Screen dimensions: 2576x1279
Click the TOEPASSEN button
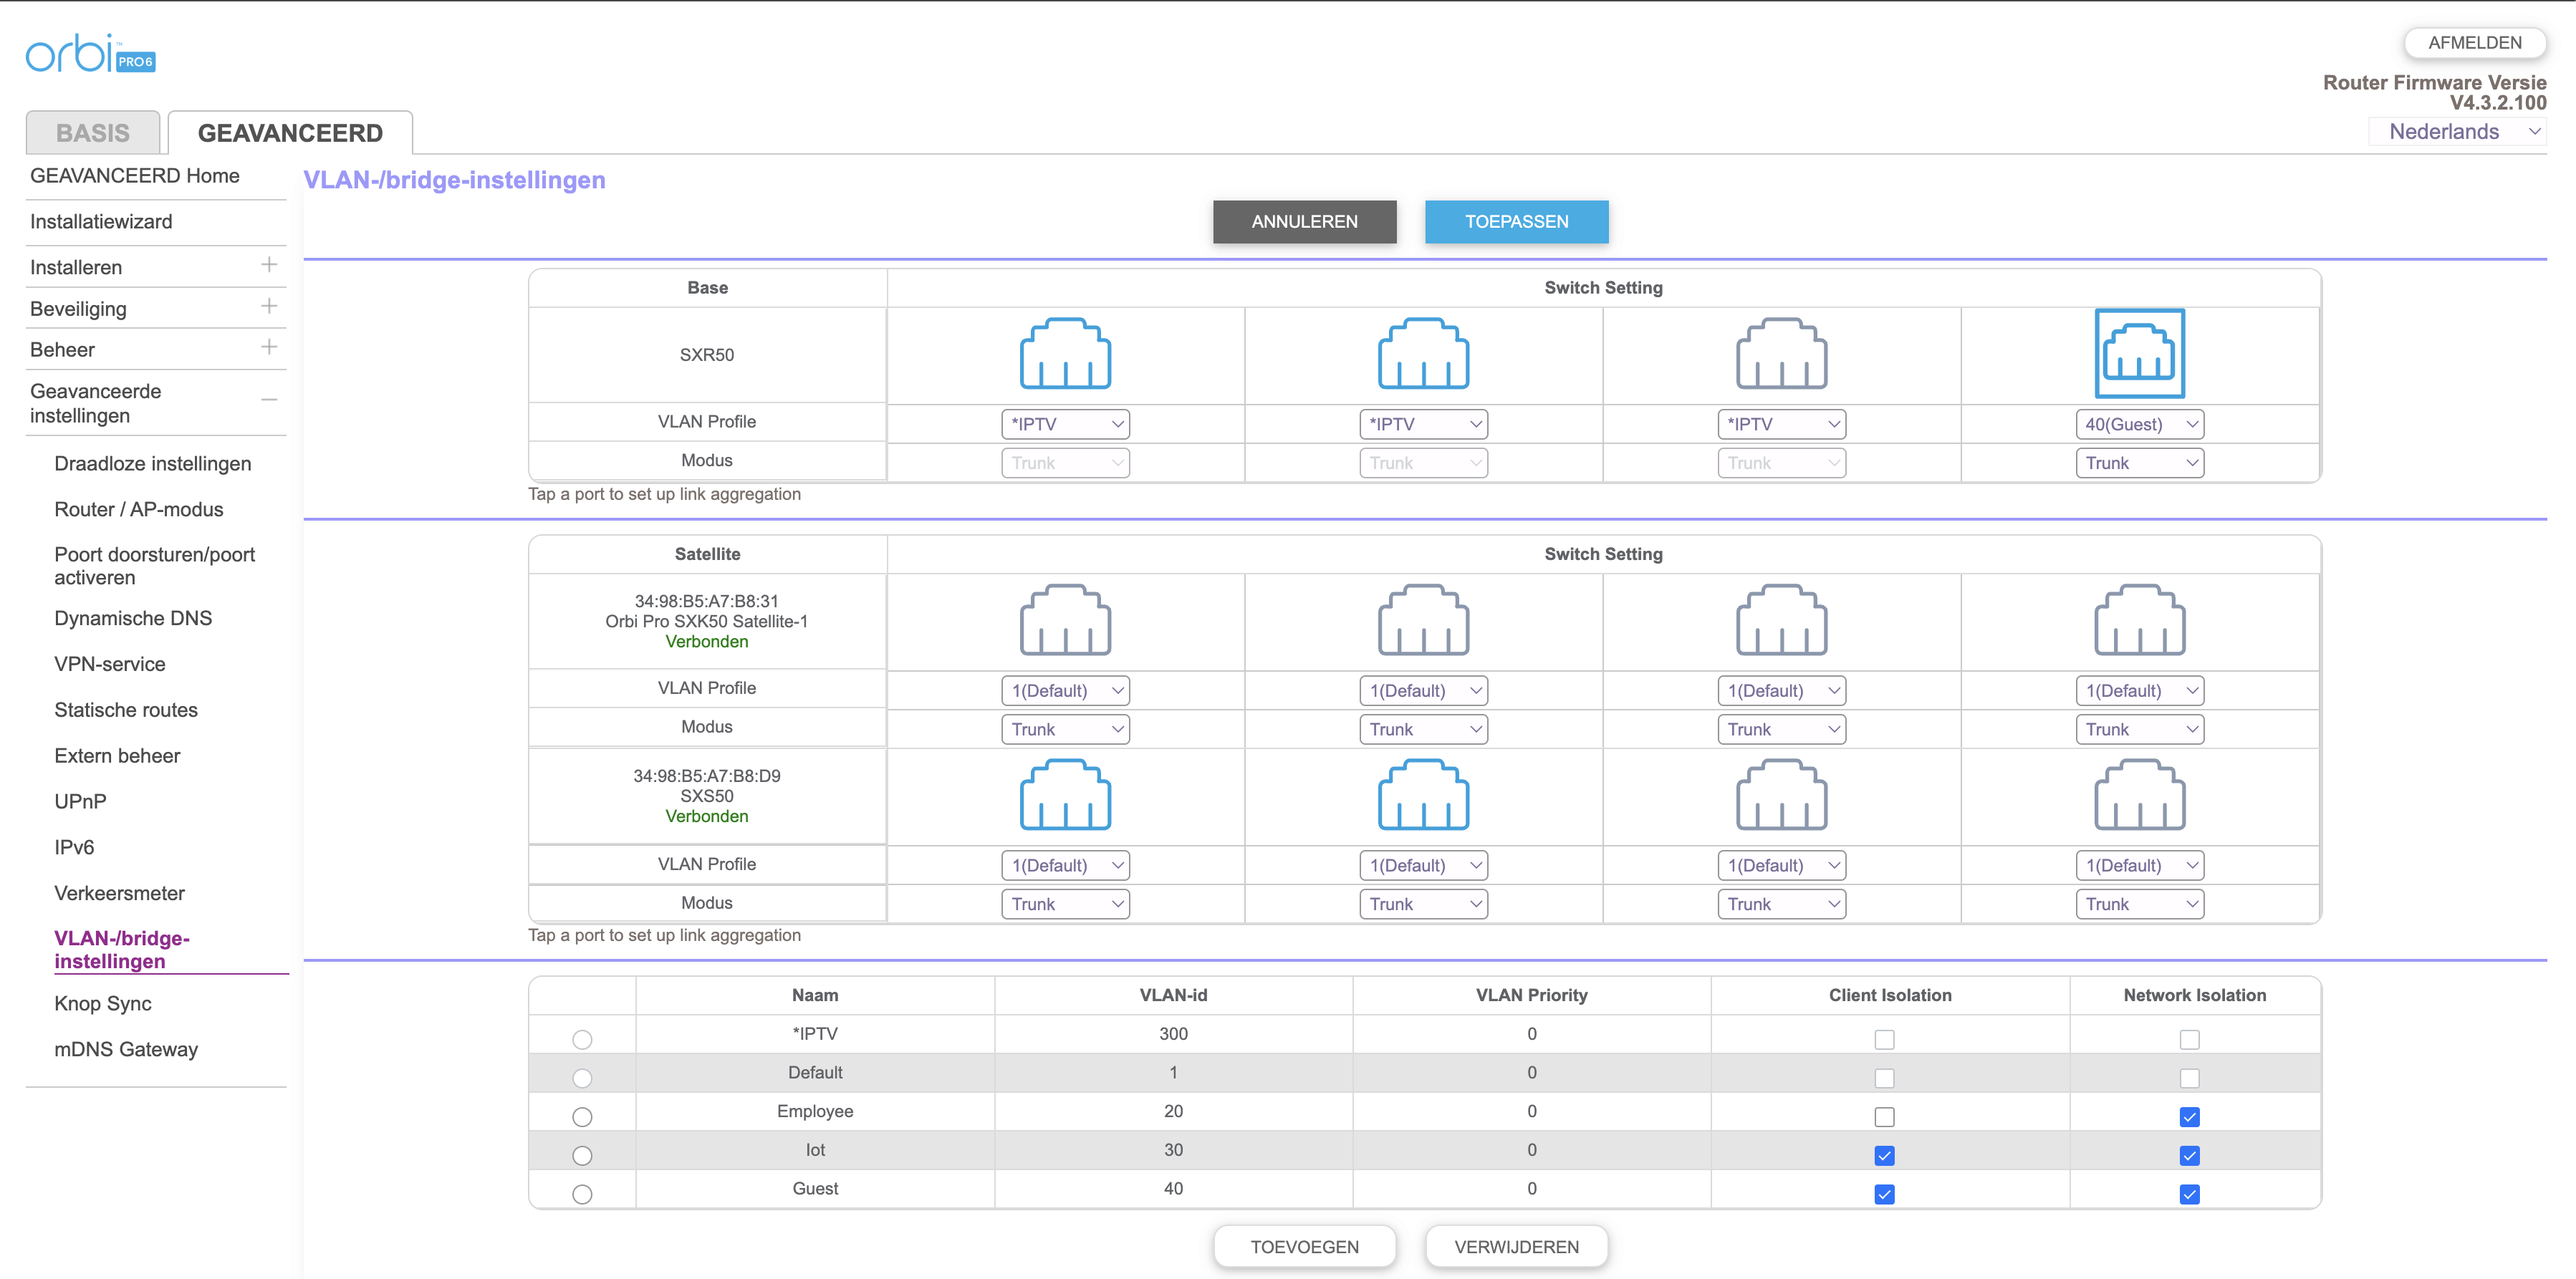coord(1516,222)
